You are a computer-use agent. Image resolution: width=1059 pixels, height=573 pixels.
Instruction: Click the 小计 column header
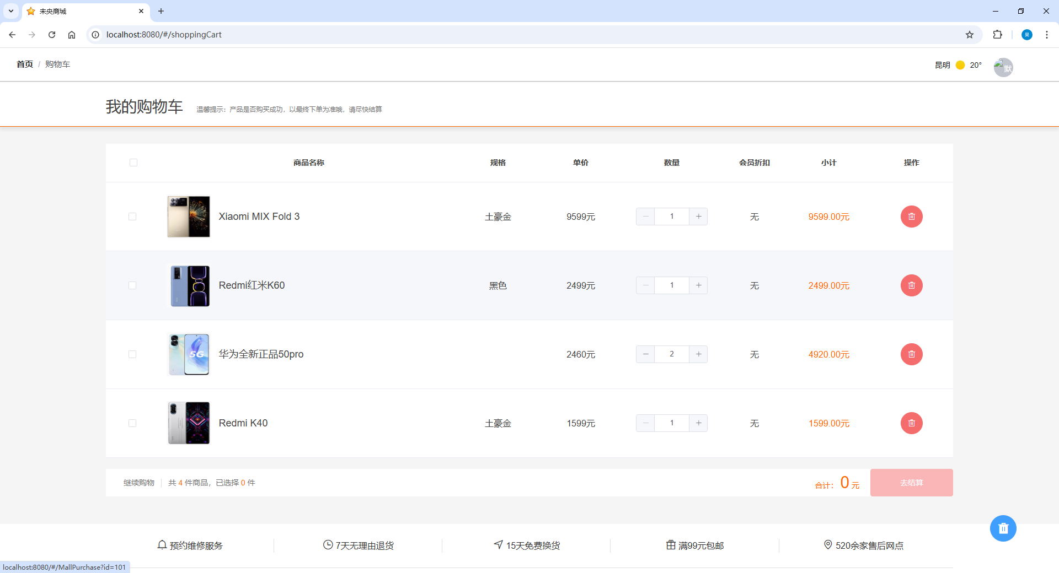(x=828, y=163)
